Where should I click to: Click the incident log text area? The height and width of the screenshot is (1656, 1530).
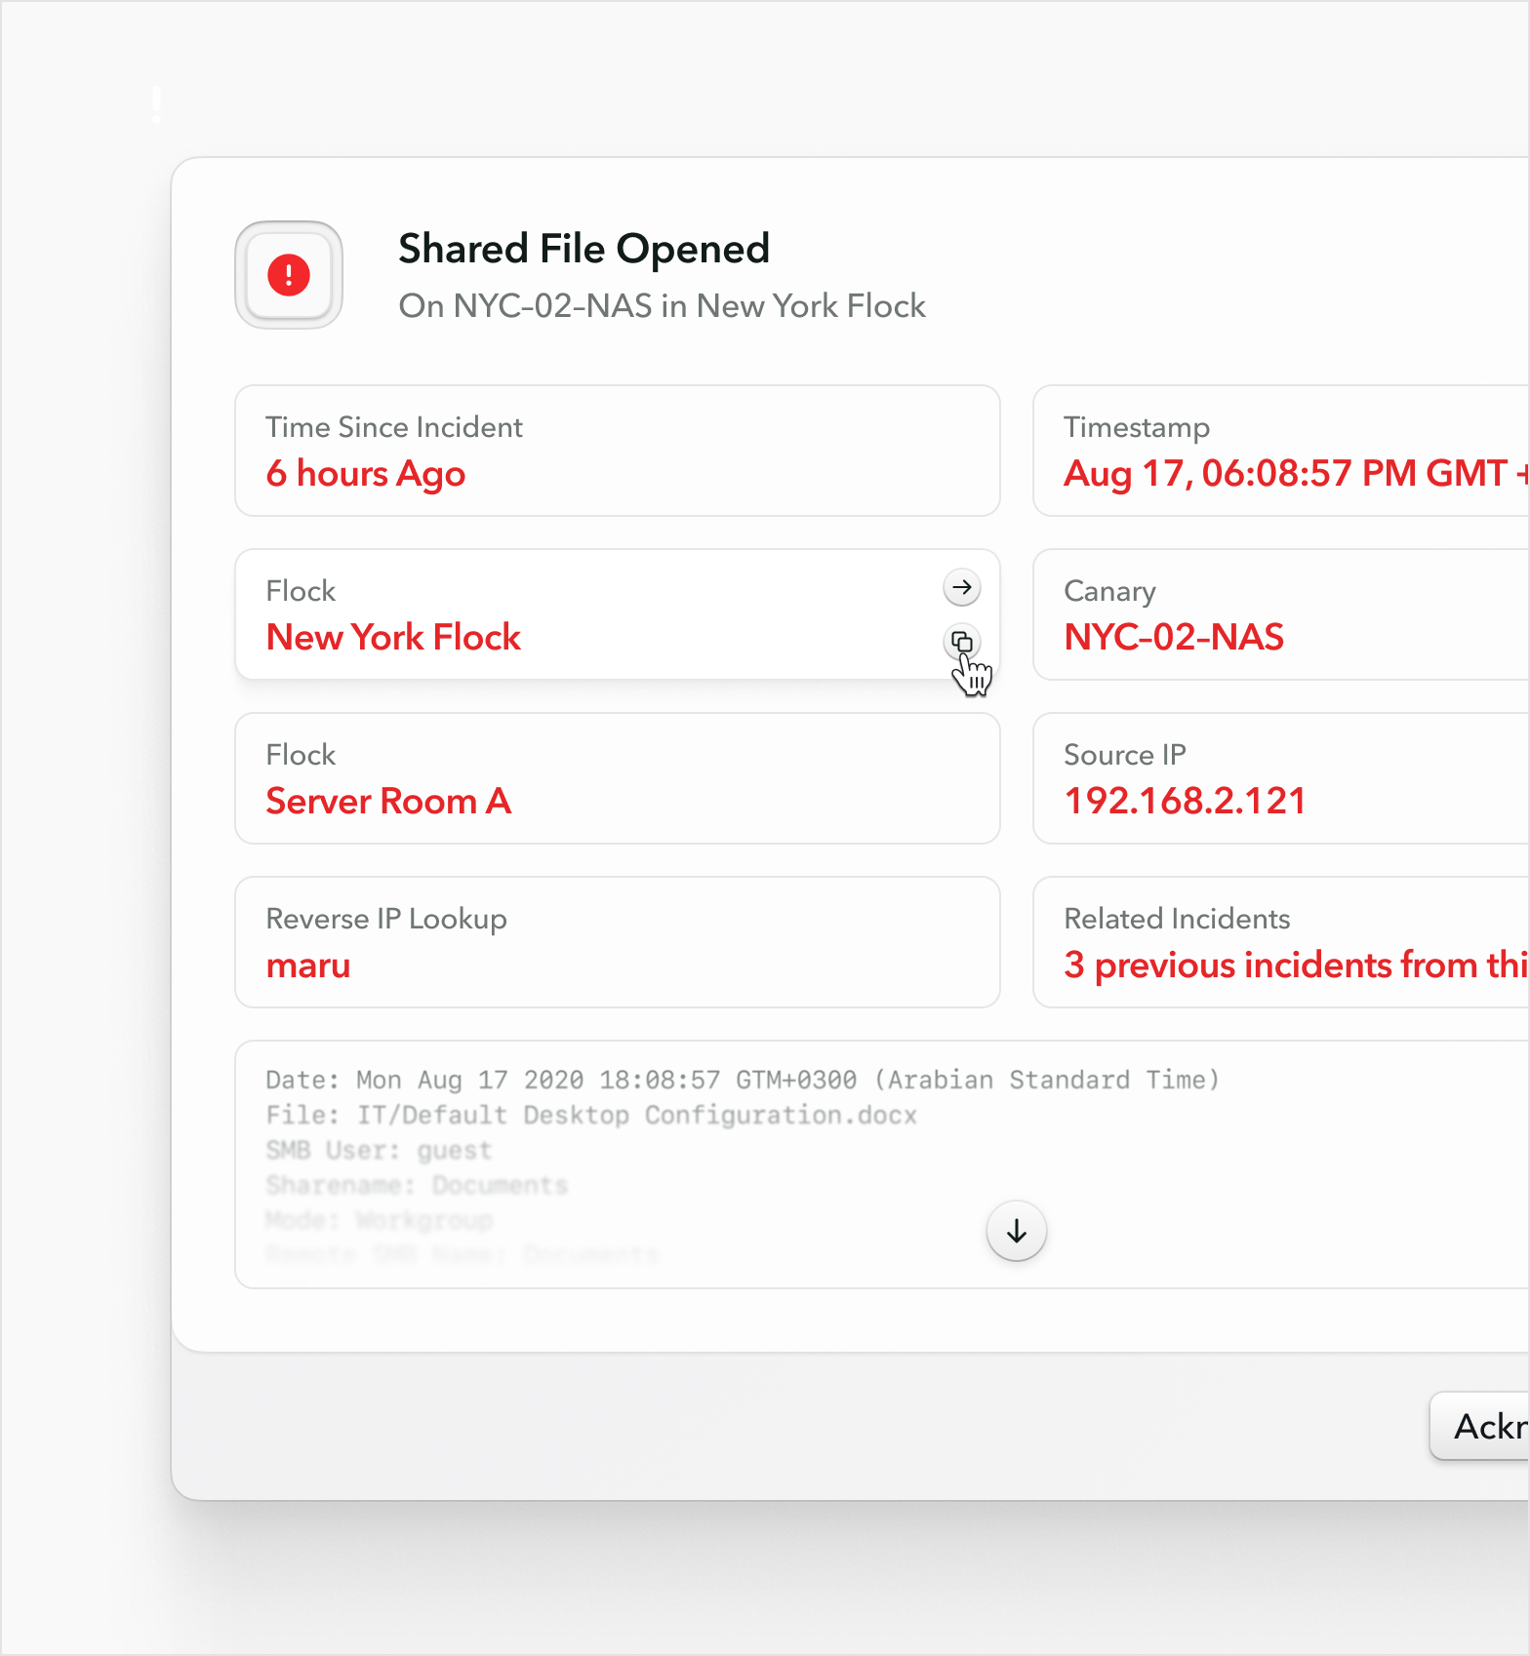pyautogui.click(x=882, y=1164)
